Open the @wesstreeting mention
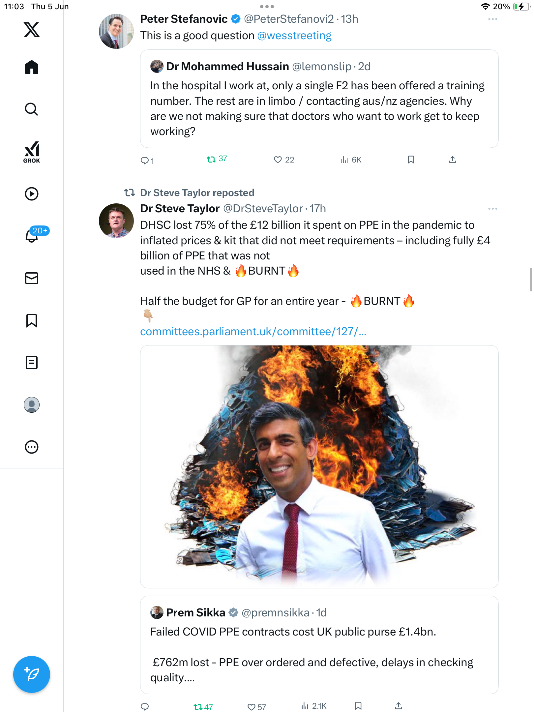 (294, 36)
